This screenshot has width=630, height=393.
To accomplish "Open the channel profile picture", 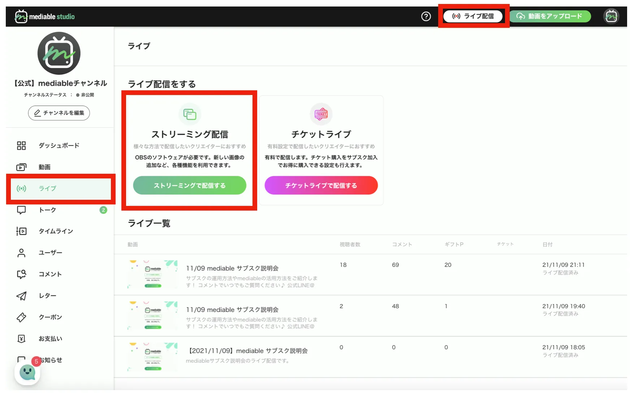I will point(59,53).
